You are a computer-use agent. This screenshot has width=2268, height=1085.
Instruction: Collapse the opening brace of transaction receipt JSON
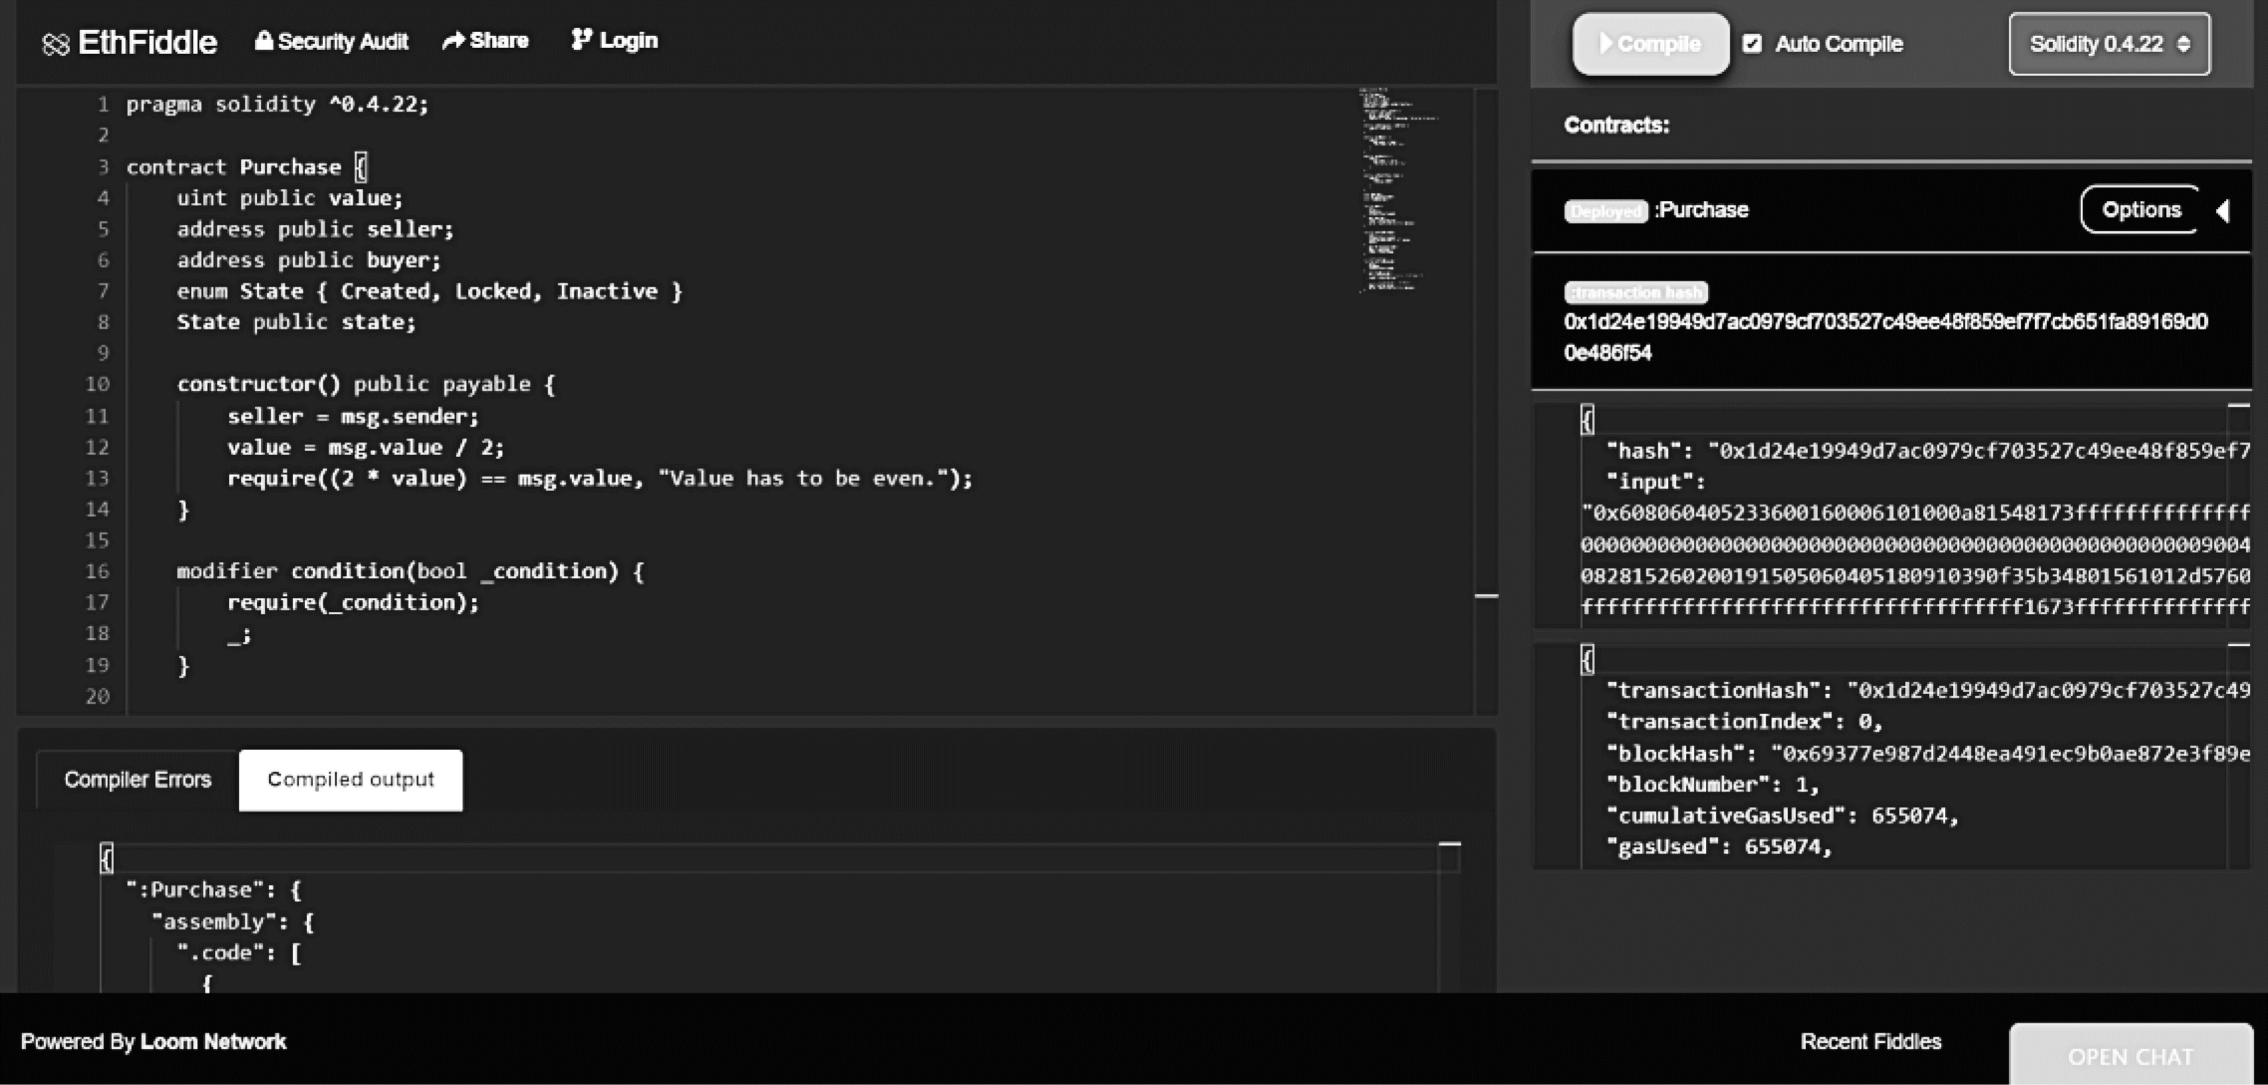tap(1587, 659)
